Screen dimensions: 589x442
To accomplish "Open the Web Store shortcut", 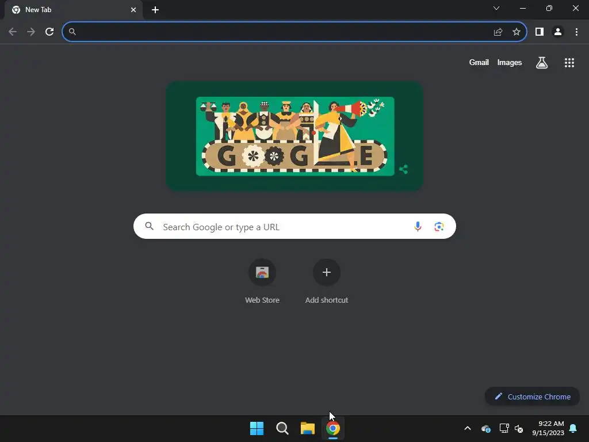I will [x=262, y=281].
